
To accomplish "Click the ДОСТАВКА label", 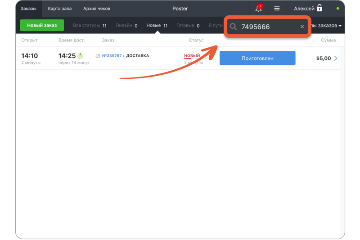I will (138, 56).
